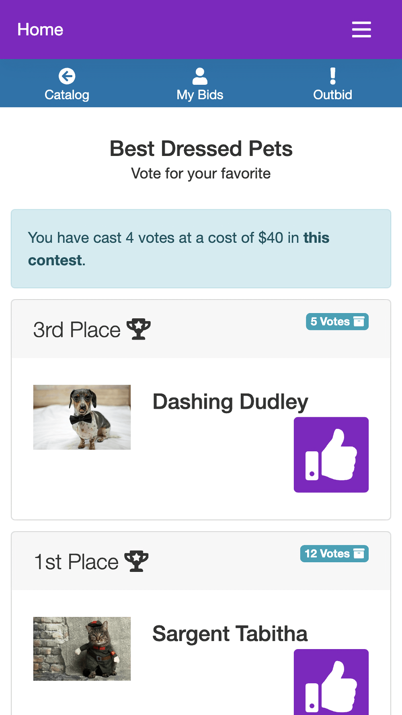Select the Outbid tab label

coord(332,95)
